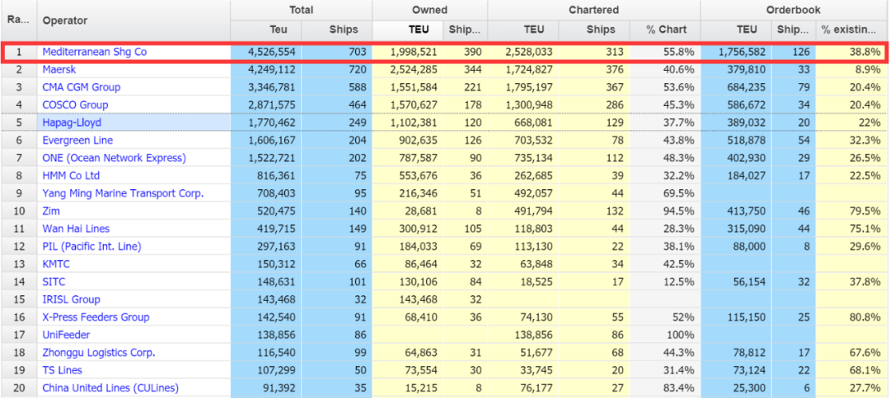Open ONE (Ocean Network Express) link
890x398 pixels.
114,158
